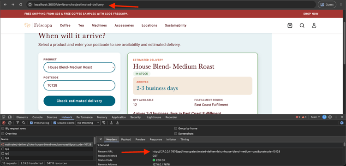Viewport: 346px width, 166px height.
Task: Click the browser forward arrow
Action: 13,5
